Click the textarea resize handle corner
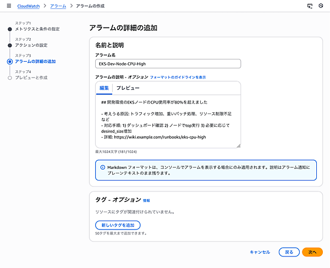This screenshot has width=330, height=268. (238, 146)
